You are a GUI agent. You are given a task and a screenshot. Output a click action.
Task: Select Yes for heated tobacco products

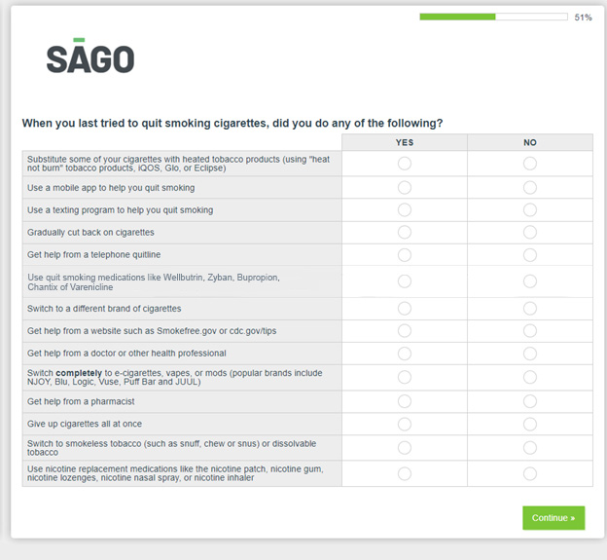click(405, 164)
